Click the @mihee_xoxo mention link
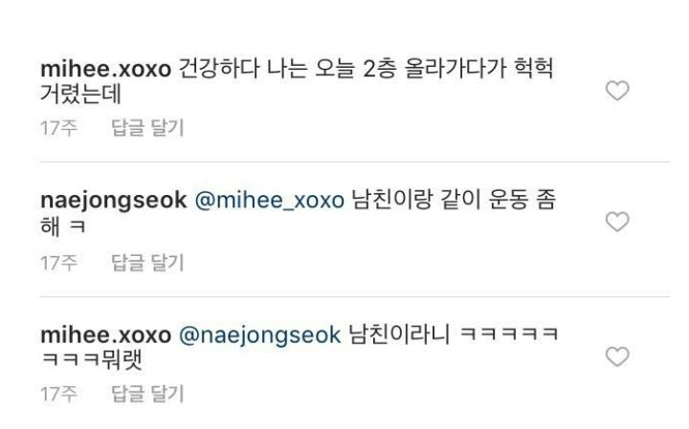This screenshot has height=429, width=689. [269, 201]
